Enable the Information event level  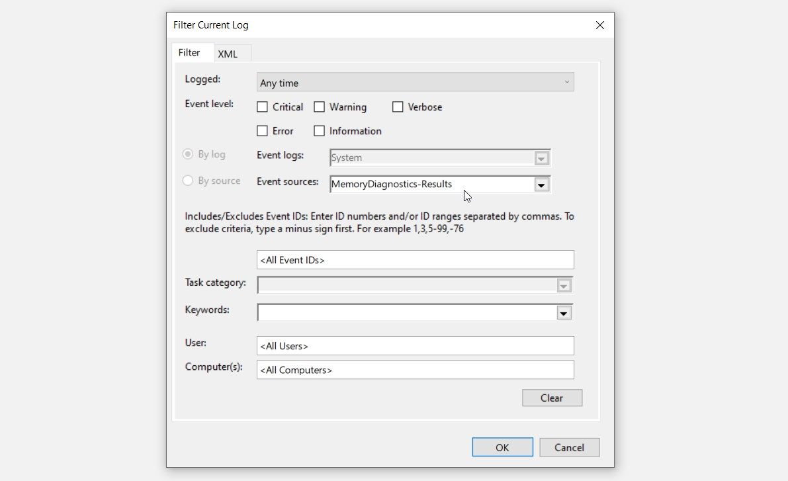tap(319, 130)
